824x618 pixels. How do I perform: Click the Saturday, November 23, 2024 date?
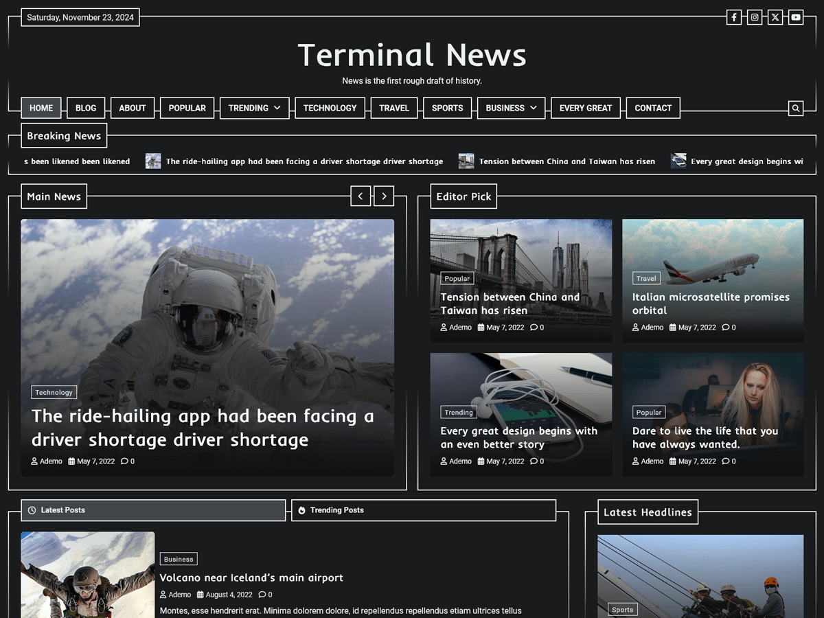click(80, 17)
